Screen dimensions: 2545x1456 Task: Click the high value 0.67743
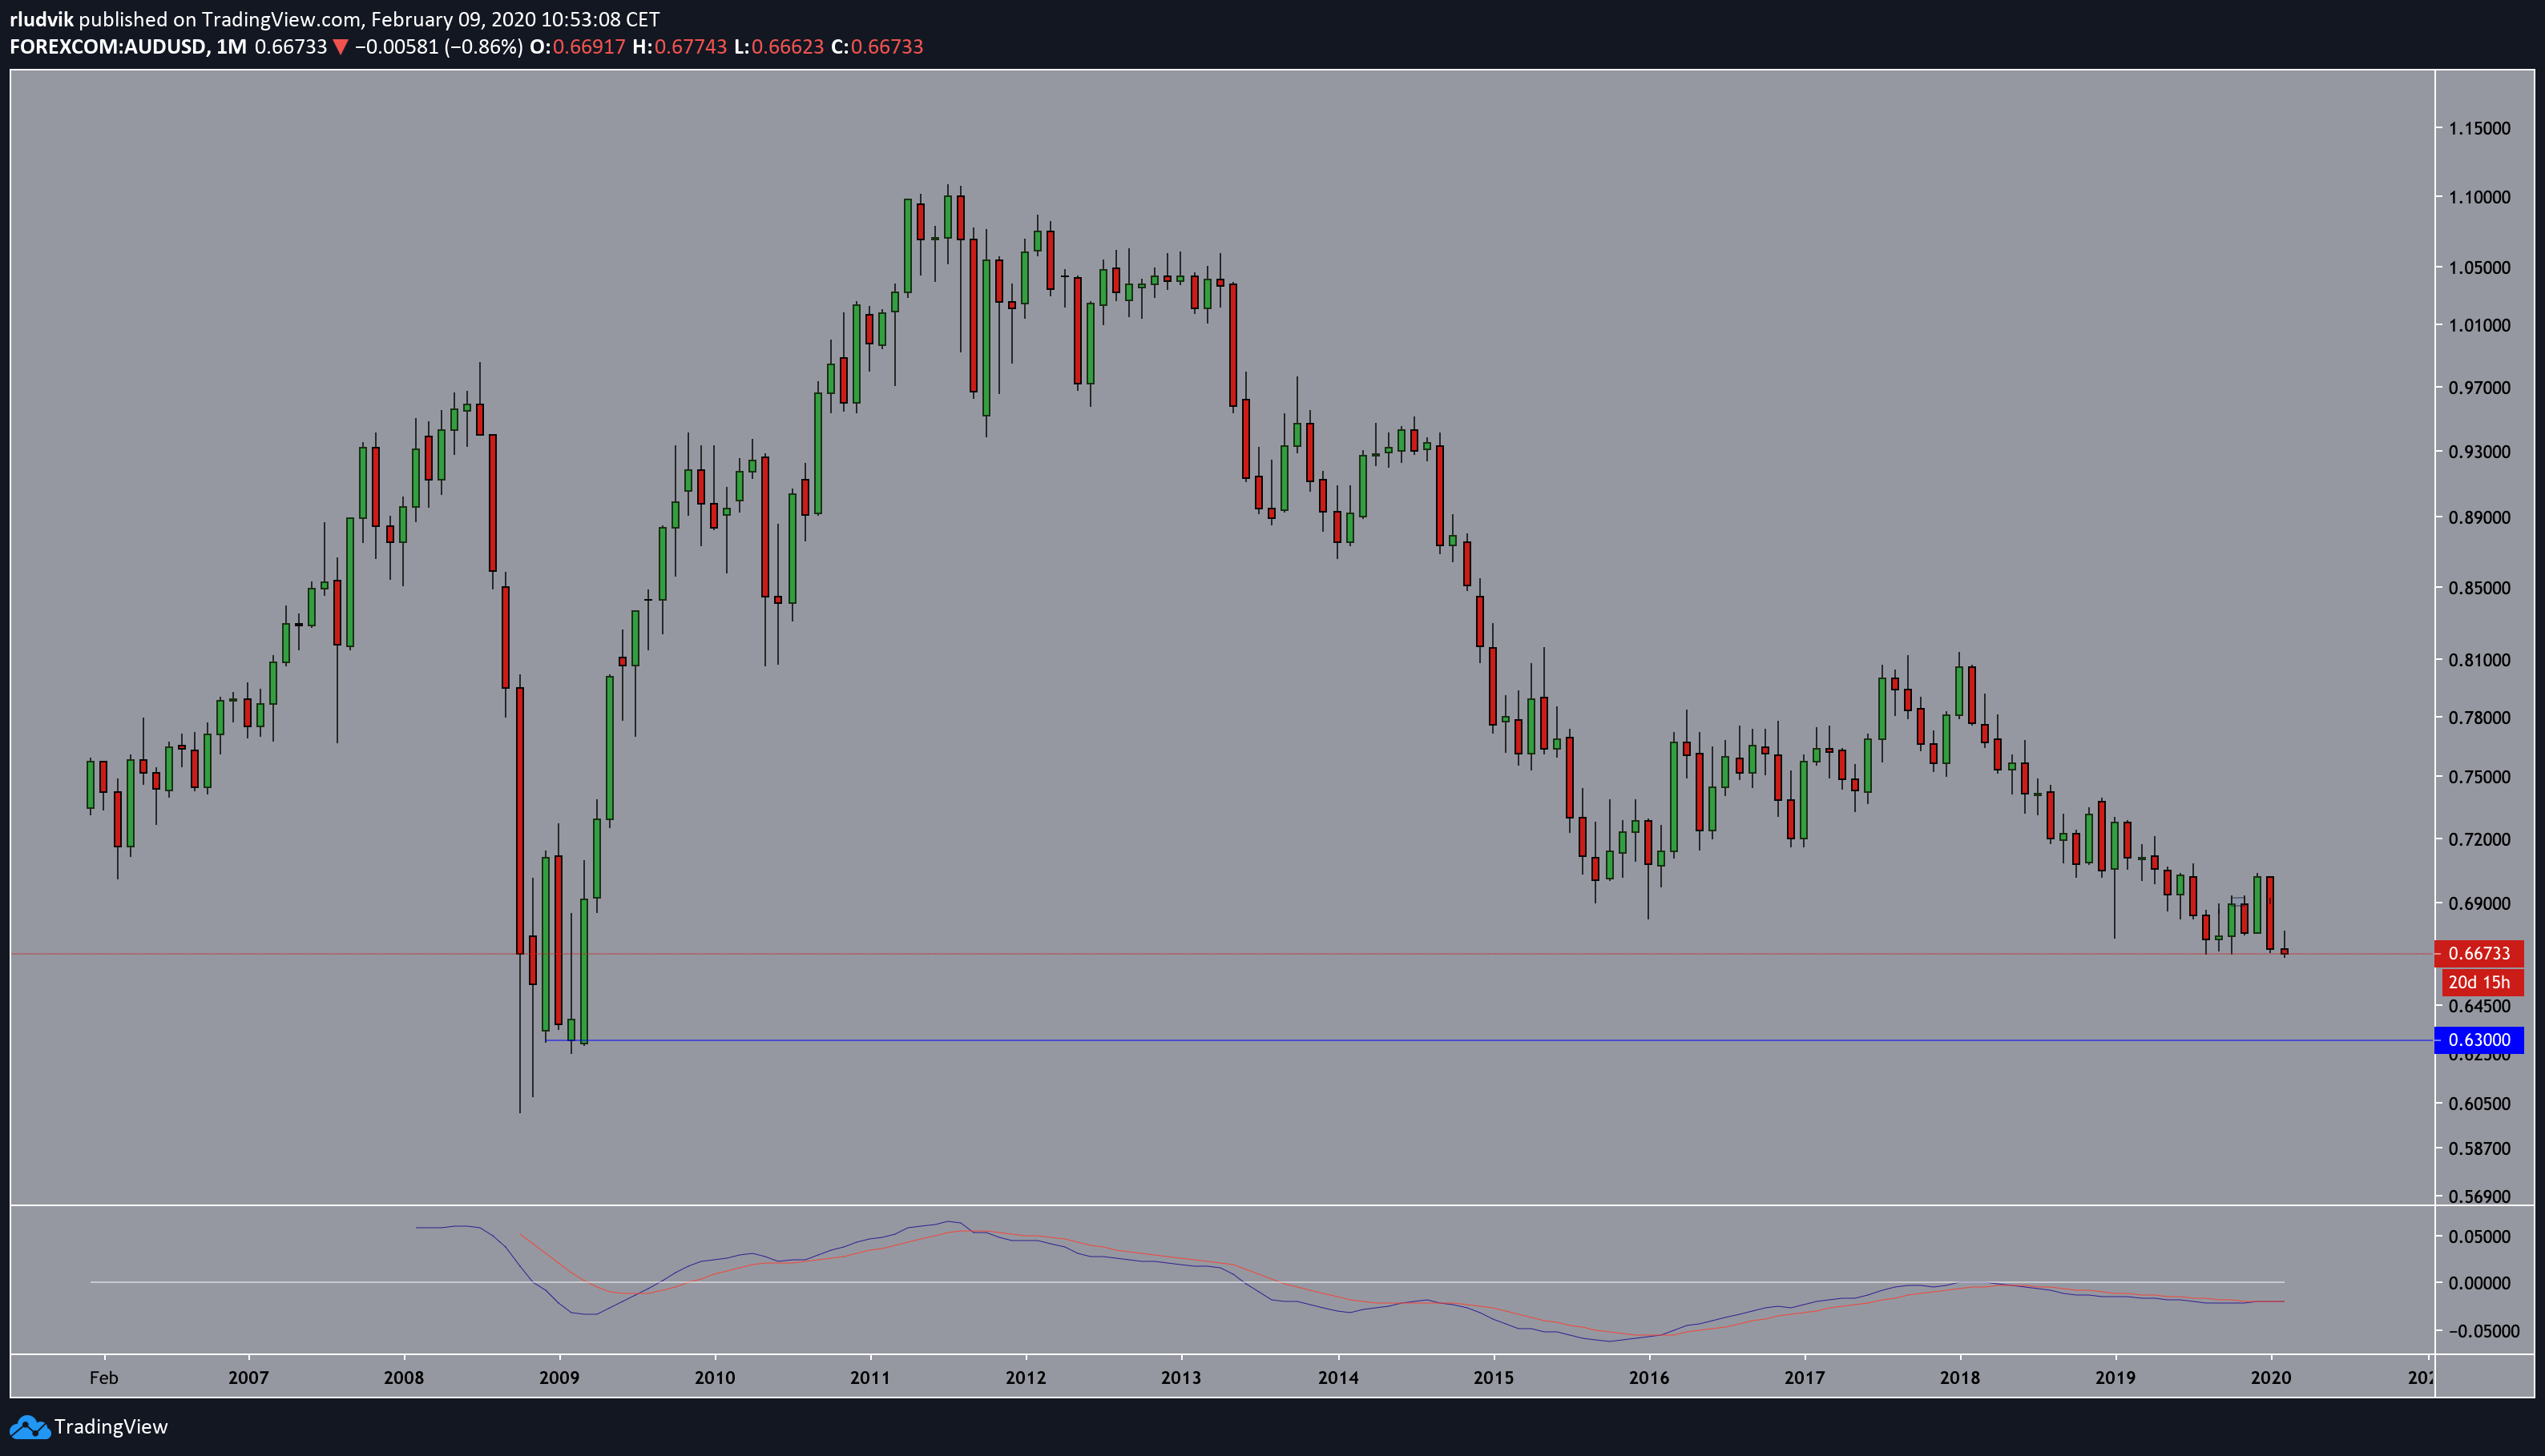(690, 47)
